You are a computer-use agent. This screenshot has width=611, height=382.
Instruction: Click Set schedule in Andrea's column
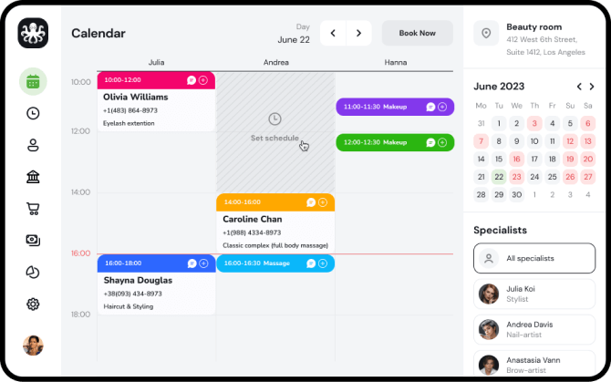tap(274, 128)
